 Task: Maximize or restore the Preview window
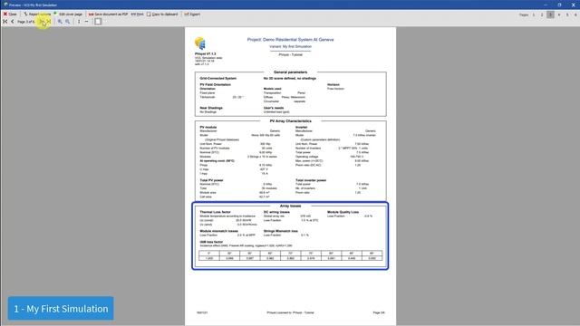click(x=559, y=5)
